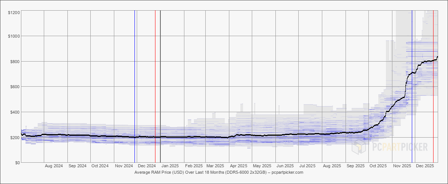The image size is (448, 184).
Task: Click the dark gray vertical marker near January 2025
Action: coord(160,86)
